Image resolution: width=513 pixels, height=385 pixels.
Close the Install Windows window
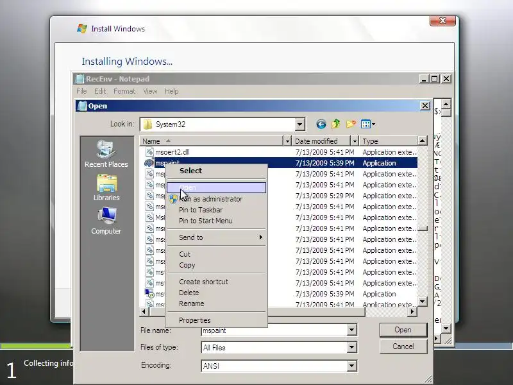pyautogui.click(x=442, y=21)
